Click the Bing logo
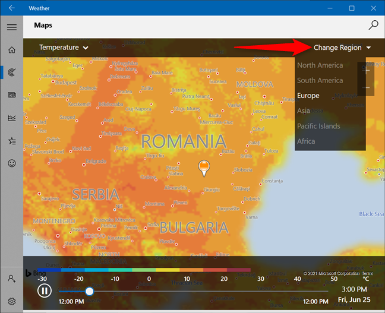 [x=36, y=273]
